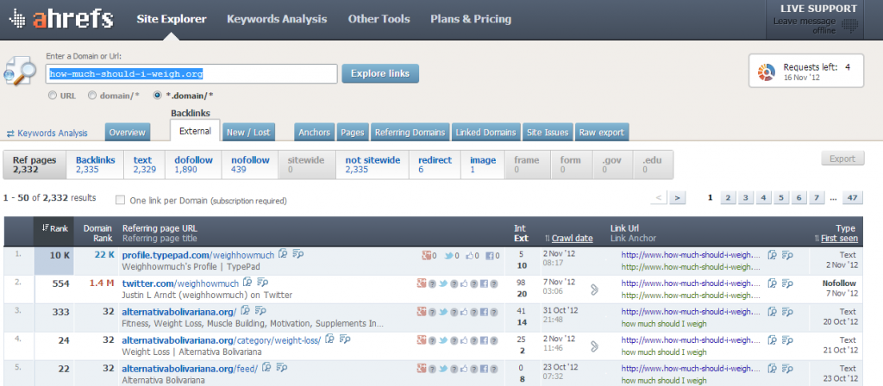Click Twitter bird icon in alternativabolivariana.org/feed/ row
The width and height of the screenshot is (883, 386).
point(444,368)
